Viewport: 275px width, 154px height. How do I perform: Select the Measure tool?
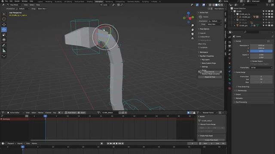4,50
